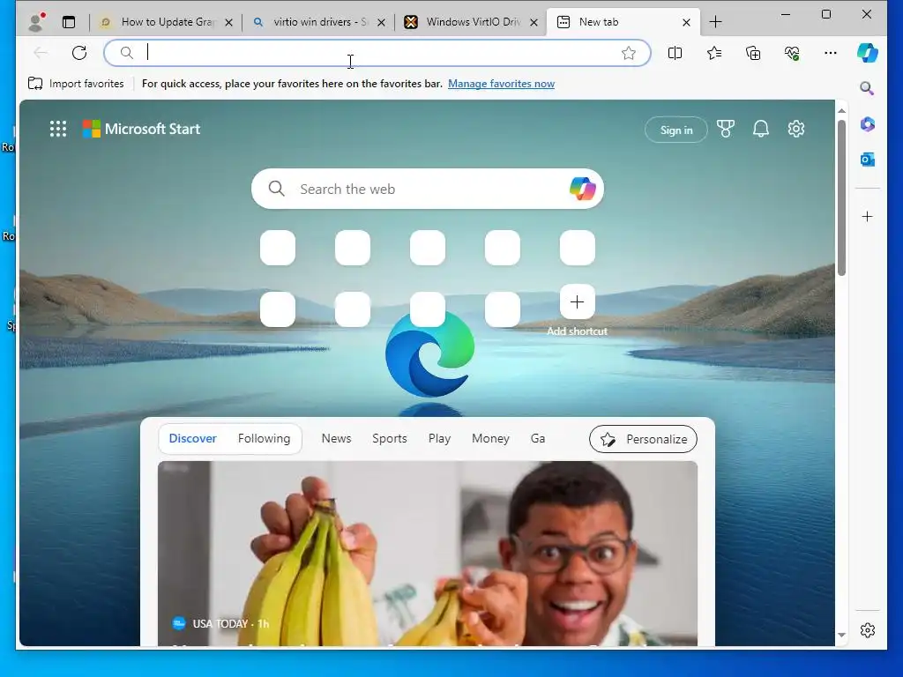Close the virtio win drivers tab
903x677 pixels.
[381, 22]
